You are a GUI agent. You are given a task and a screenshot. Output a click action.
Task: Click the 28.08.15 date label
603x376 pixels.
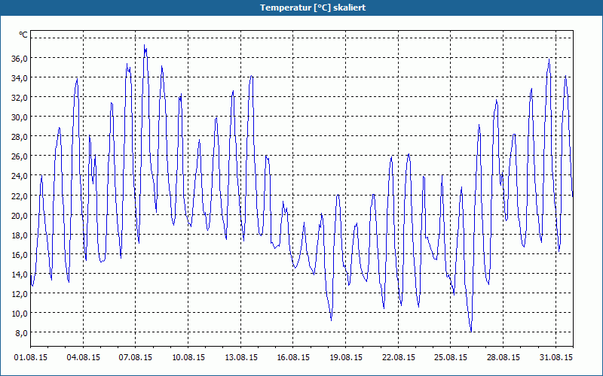pyautogui.click(x=504, y=357)
